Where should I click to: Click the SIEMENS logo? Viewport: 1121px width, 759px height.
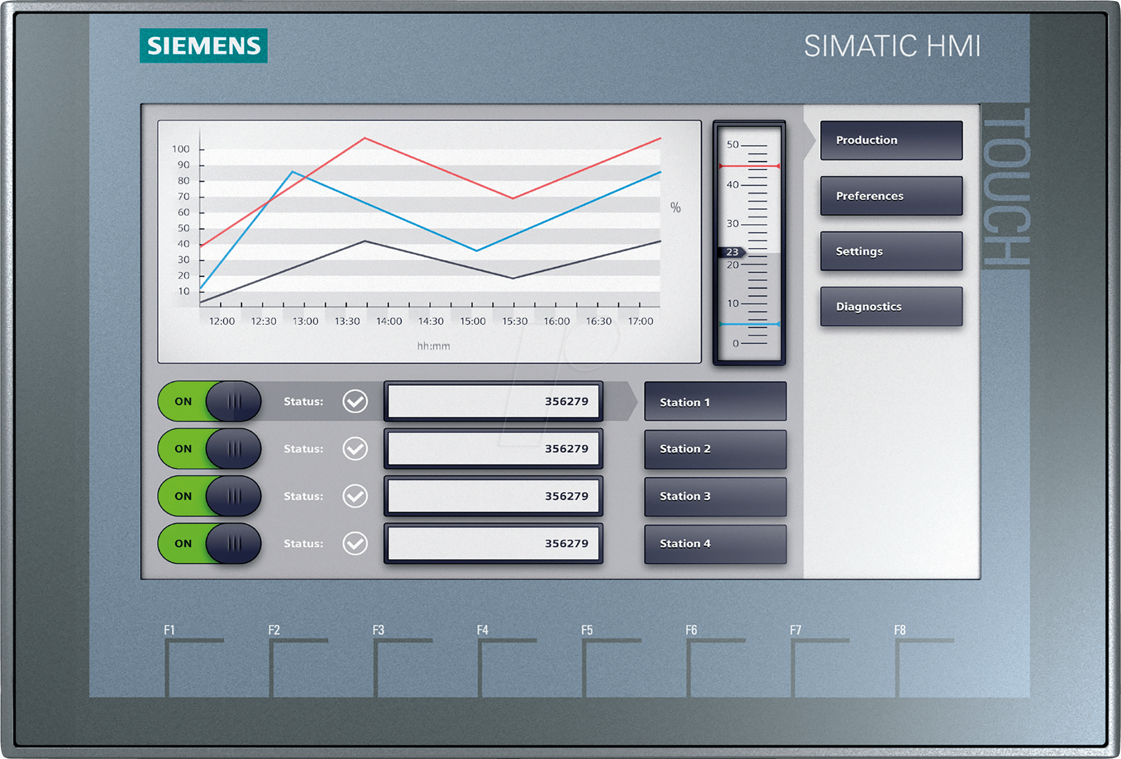click(x=205, y=46)
